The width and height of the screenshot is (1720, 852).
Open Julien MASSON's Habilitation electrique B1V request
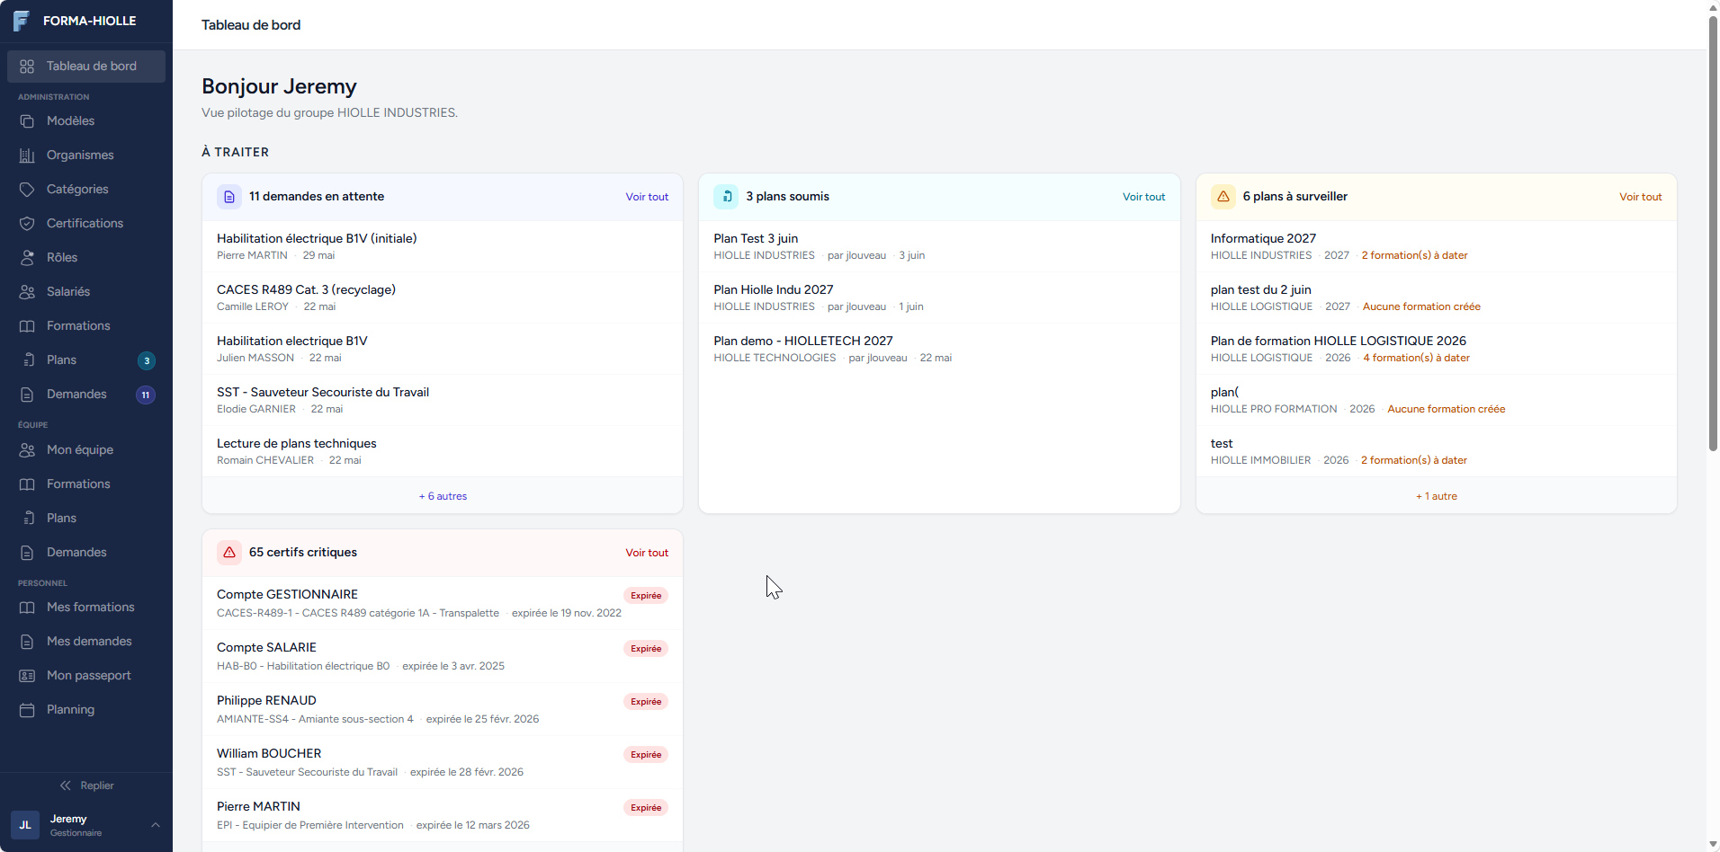point(443,349)
